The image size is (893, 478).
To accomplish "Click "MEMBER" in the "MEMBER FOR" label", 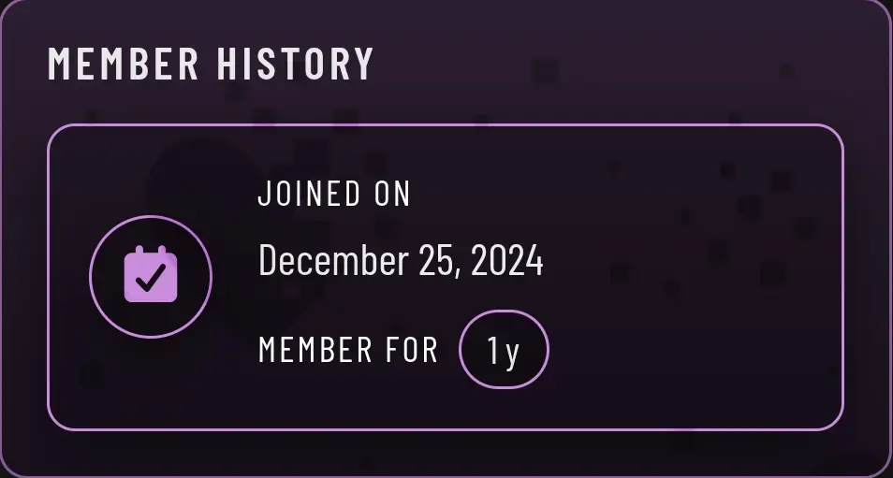I will pyautogui.click(x=315, y=350).
